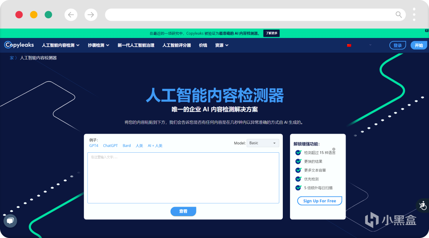Viewport: 429px width, 238px height.
Task: Click the 查看 check button
Action: coord(183,211)
